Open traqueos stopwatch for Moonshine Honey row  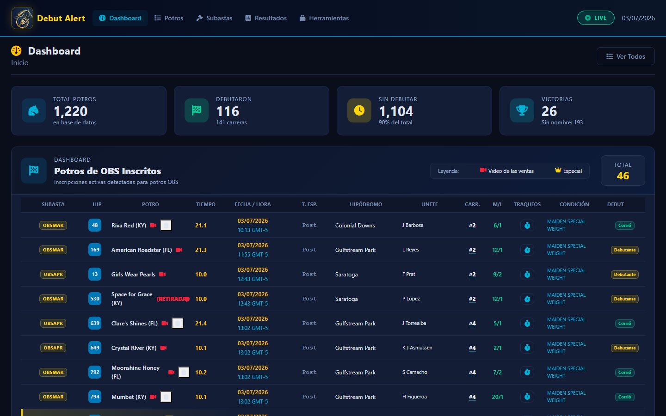(x=527, y=373)
